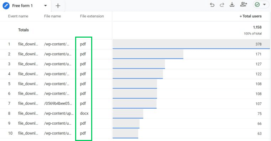Click the docx file extension cell

tap(84, 113)
